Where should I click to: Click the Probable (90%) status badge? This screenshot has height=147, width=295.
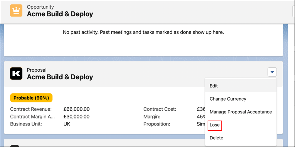point(31,98)
